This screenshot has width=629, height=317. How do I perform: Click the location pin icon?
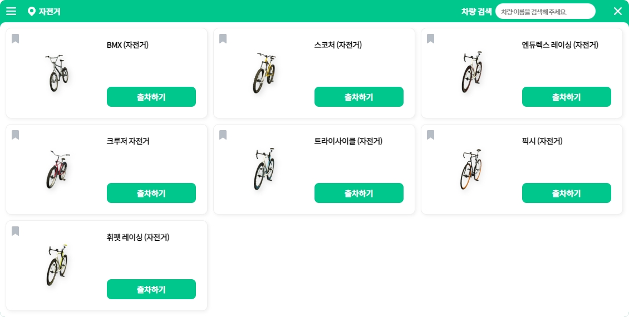[x=32, y=12]
